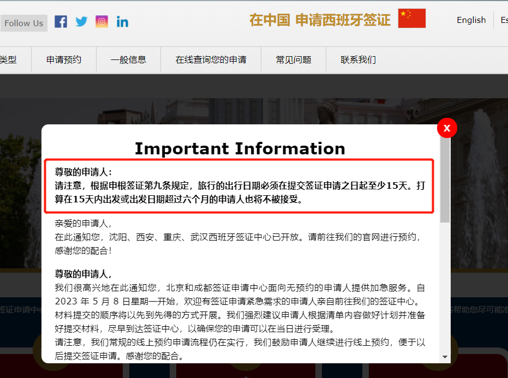Click the Twitter bird icon

tap(81, 22)
